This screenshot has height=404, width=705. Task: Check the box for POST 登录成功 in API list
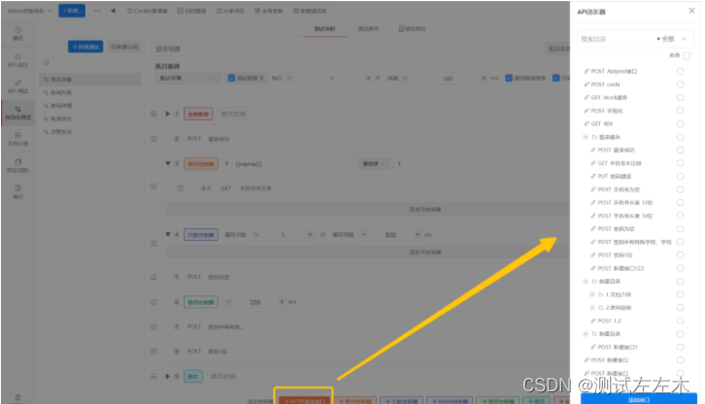point(681,150)
